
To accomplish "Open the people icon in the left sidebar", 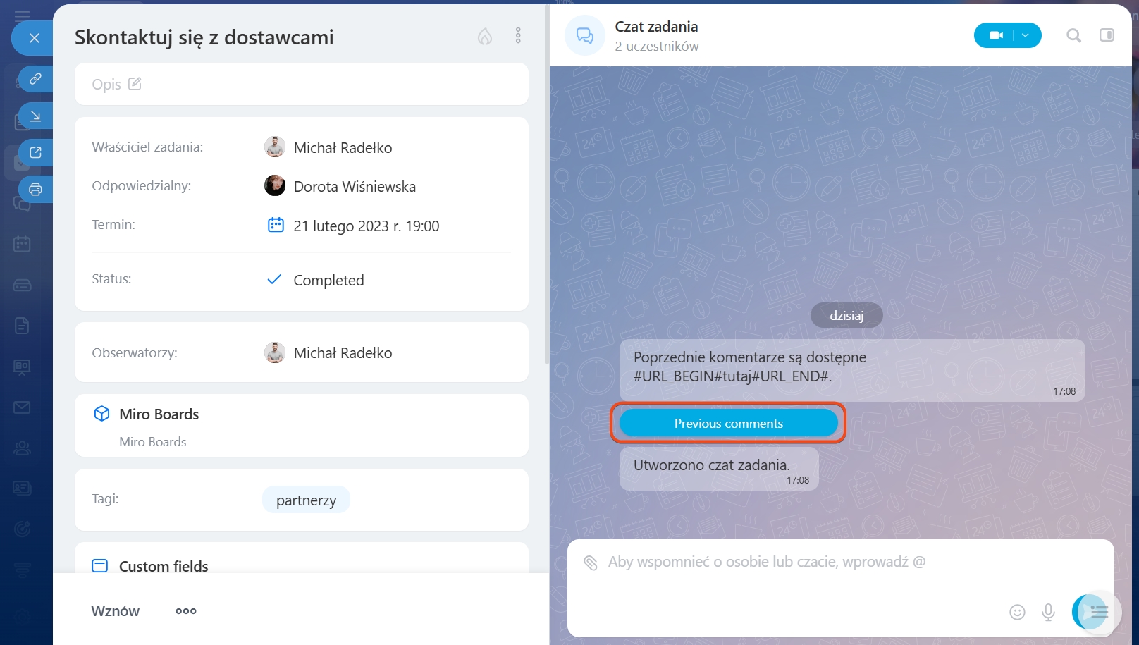I will pyautogui.click(x=22, y=448).
